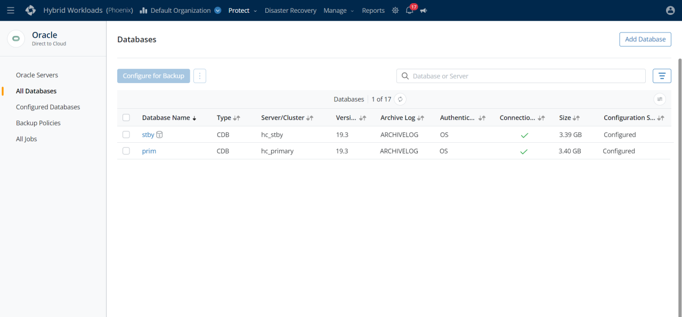Click the Cohesity logo in the top bar

tap(30, 10)
